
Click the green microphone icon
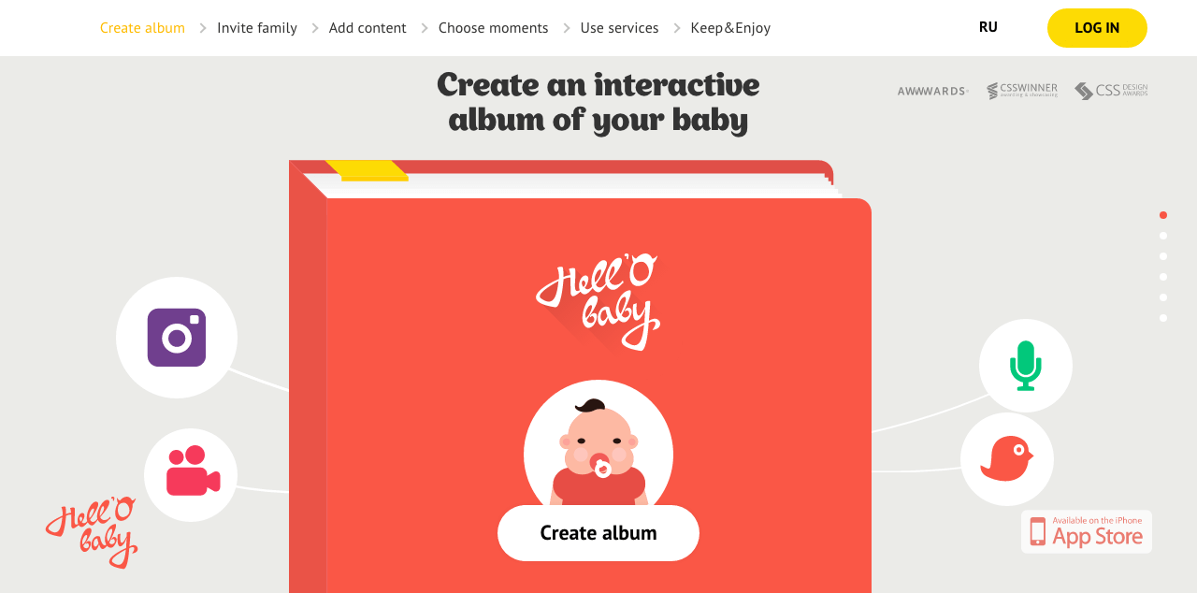tap(1026, 366)
